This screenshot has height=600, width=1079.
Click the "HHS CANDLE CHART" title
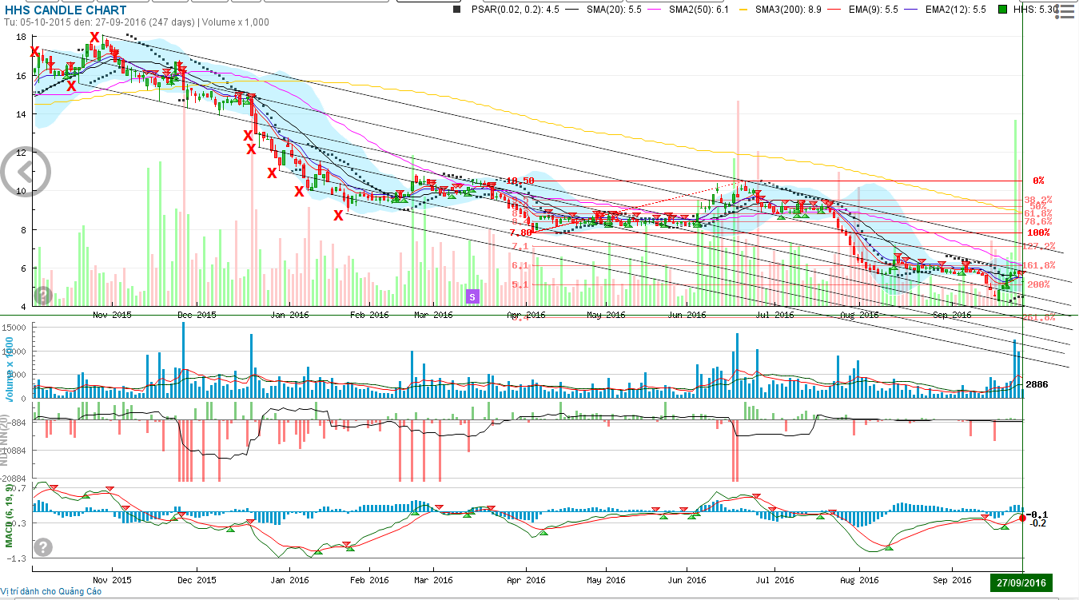[65, 10]
